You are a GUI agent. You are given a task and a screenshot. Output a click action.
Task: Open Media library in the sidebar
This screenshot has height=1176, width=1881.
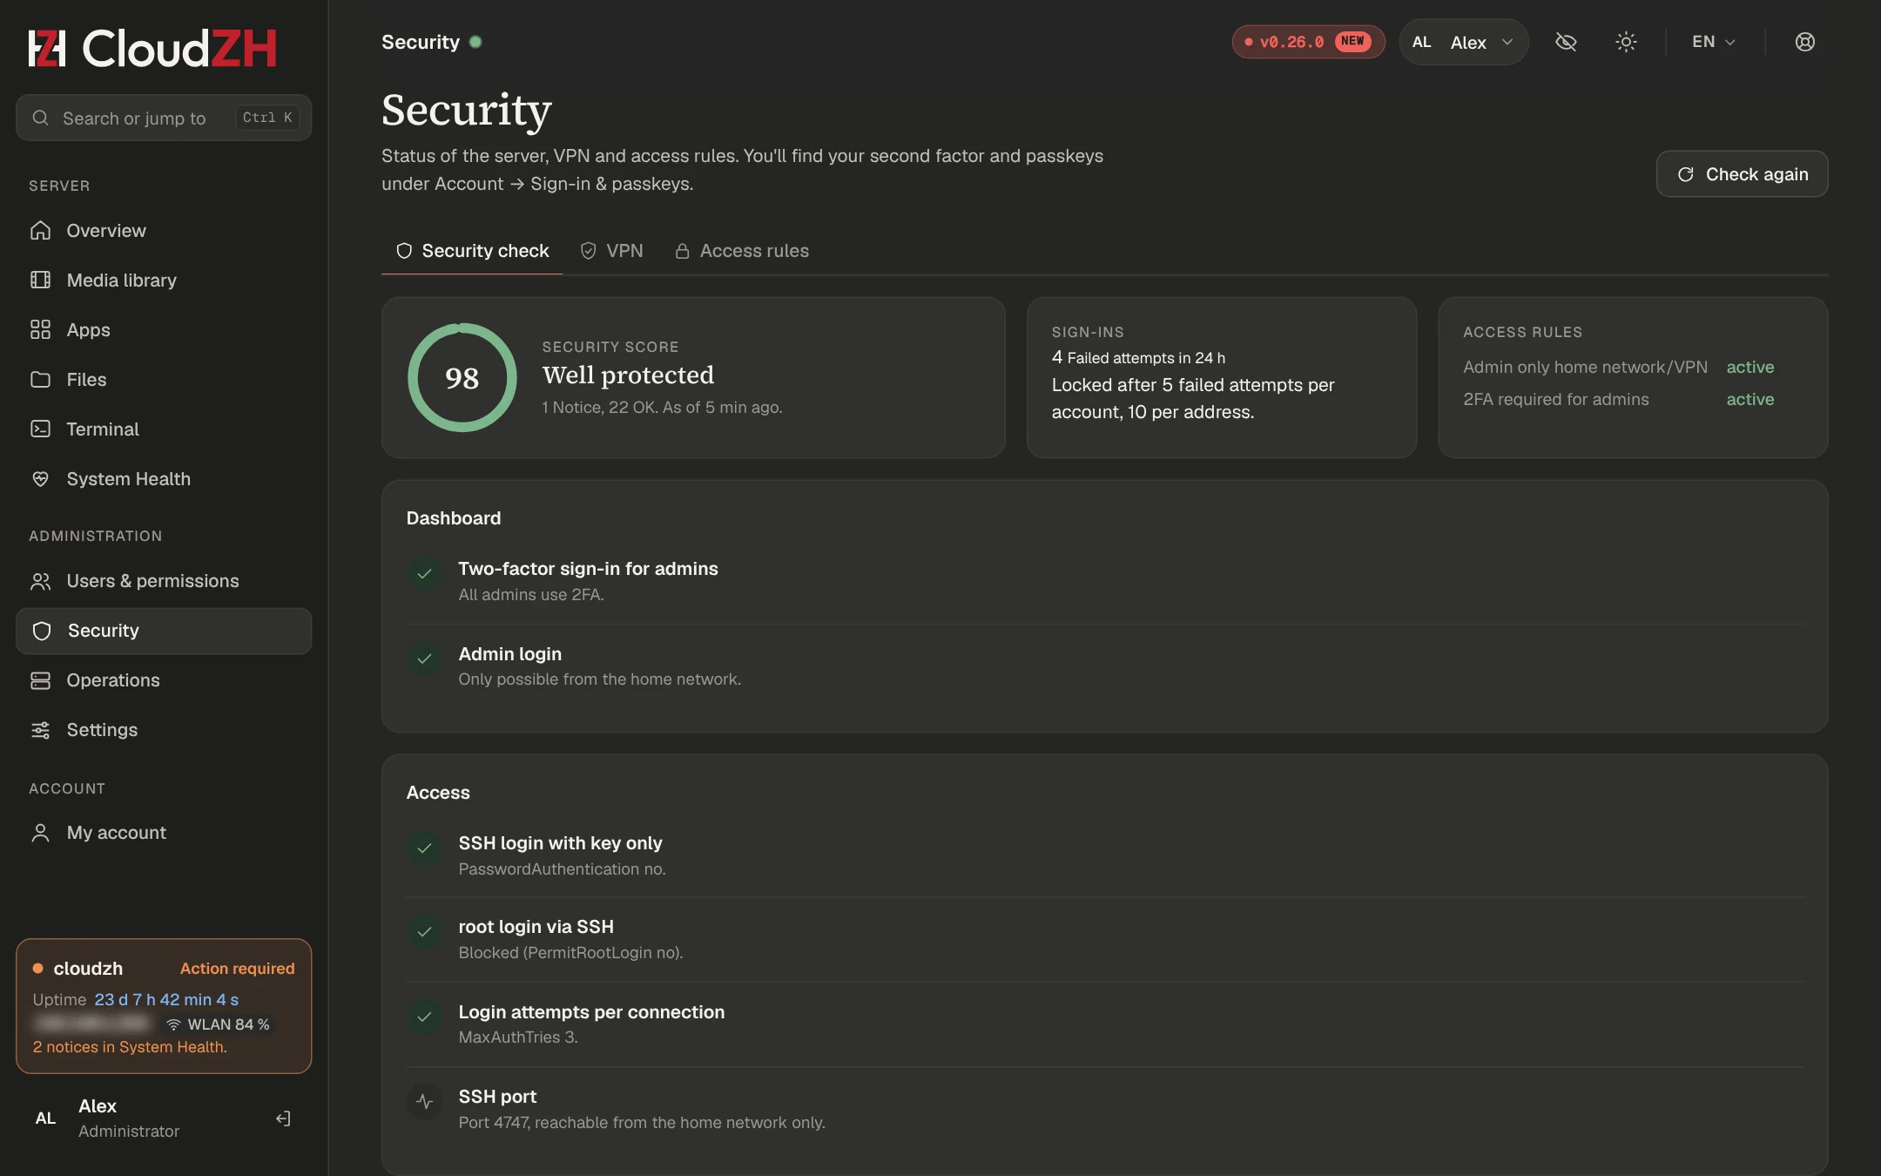[164, 280]
